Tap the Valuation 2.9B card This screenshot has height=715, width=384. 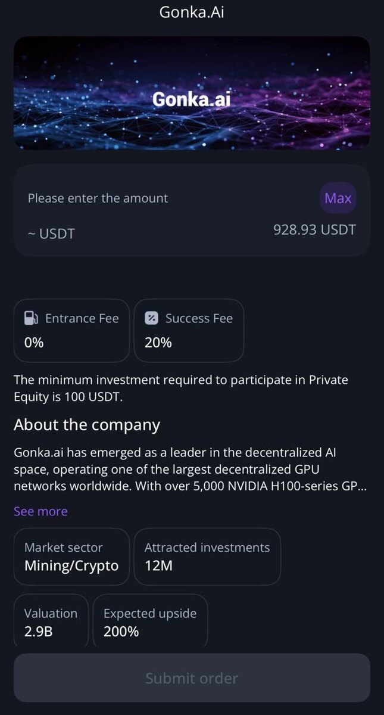(51, 621)
